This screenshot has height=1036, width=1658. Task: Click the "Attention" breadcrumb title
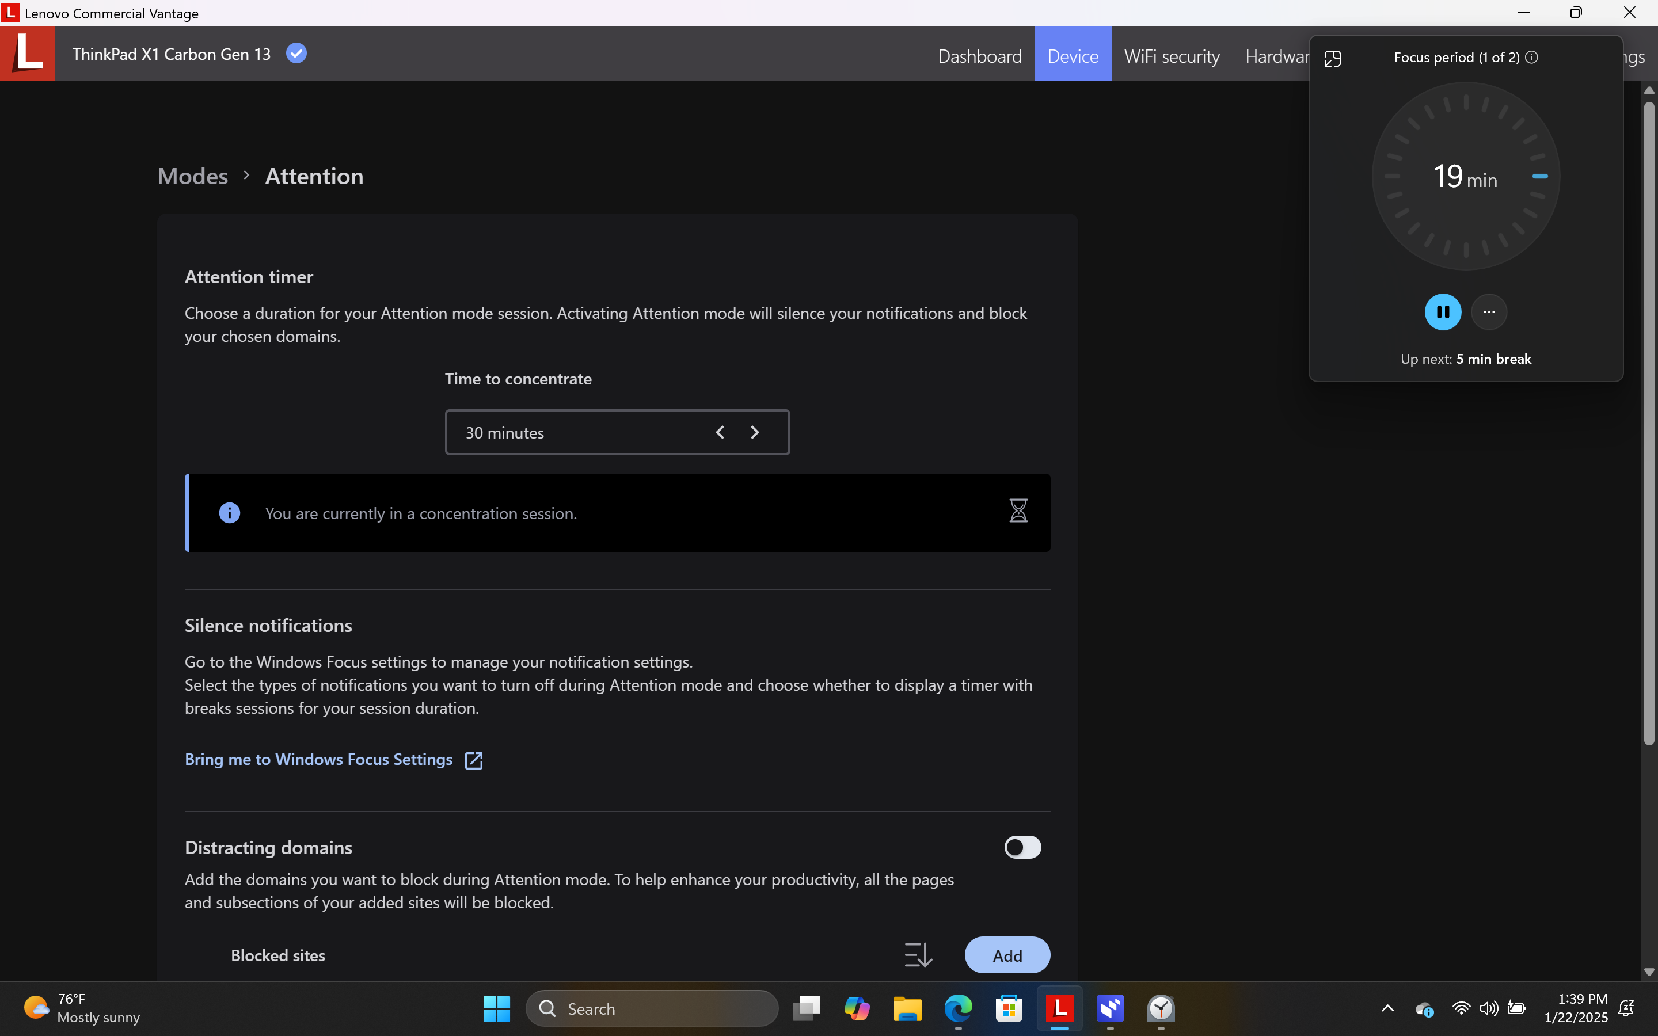coord(314,176)
